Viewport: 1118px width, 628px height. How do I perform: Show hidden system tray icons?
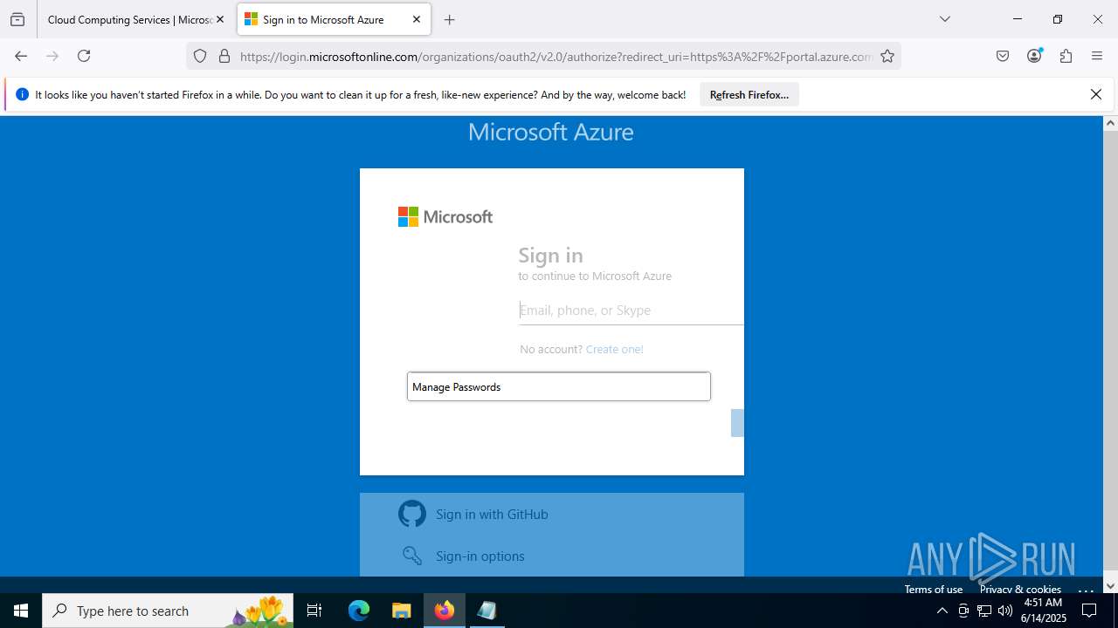click(x=942, y=611)
